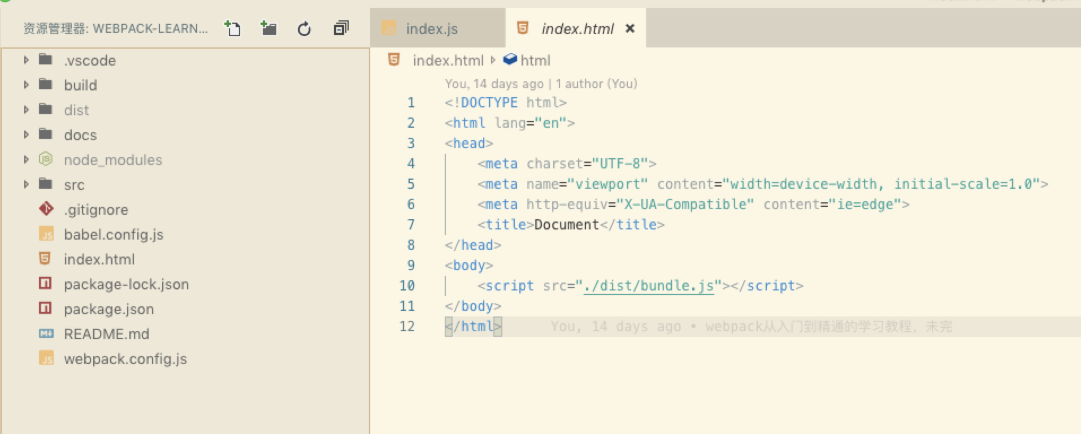The height and width of the screenshot is (434, 1081).
Task: Open README.md file
Action: pos(106,334)
